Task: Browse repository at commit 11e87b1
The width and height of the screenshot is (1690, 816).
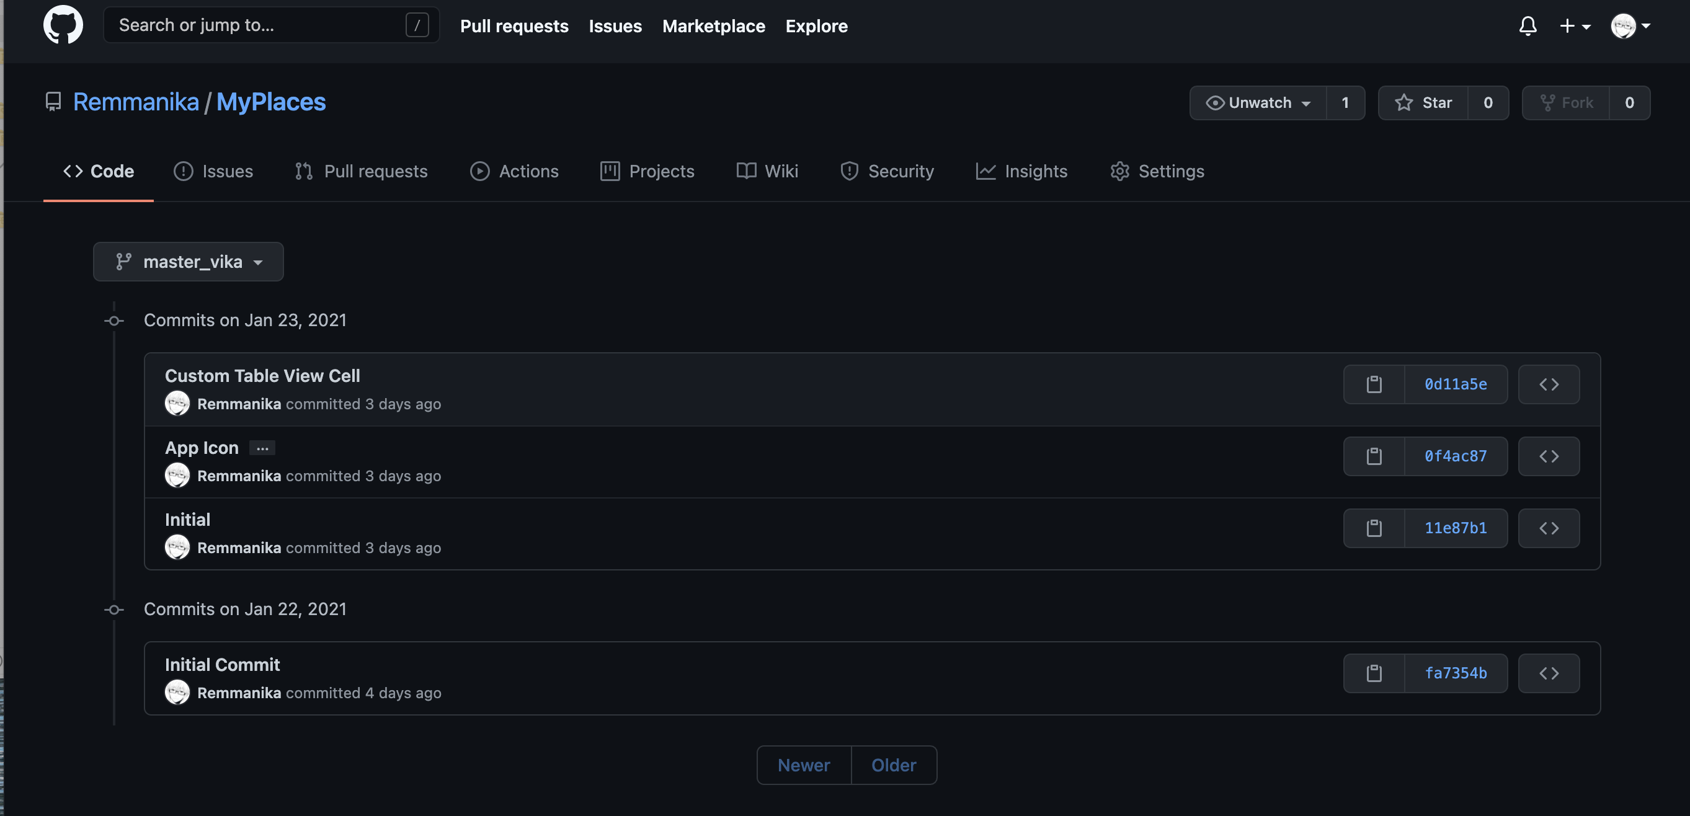Action: pyautogui.click(x=1549, y=528)
